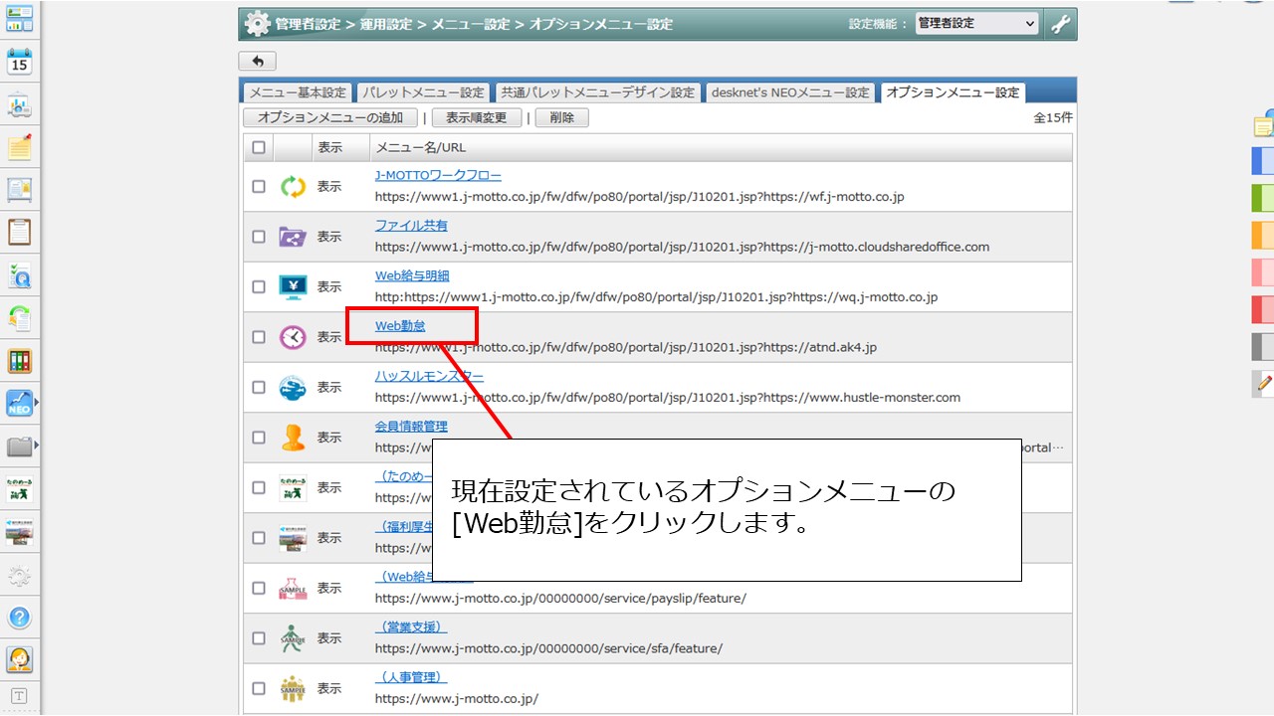Click the help question mark icon
1274x716 pixels.
(20, 617)
